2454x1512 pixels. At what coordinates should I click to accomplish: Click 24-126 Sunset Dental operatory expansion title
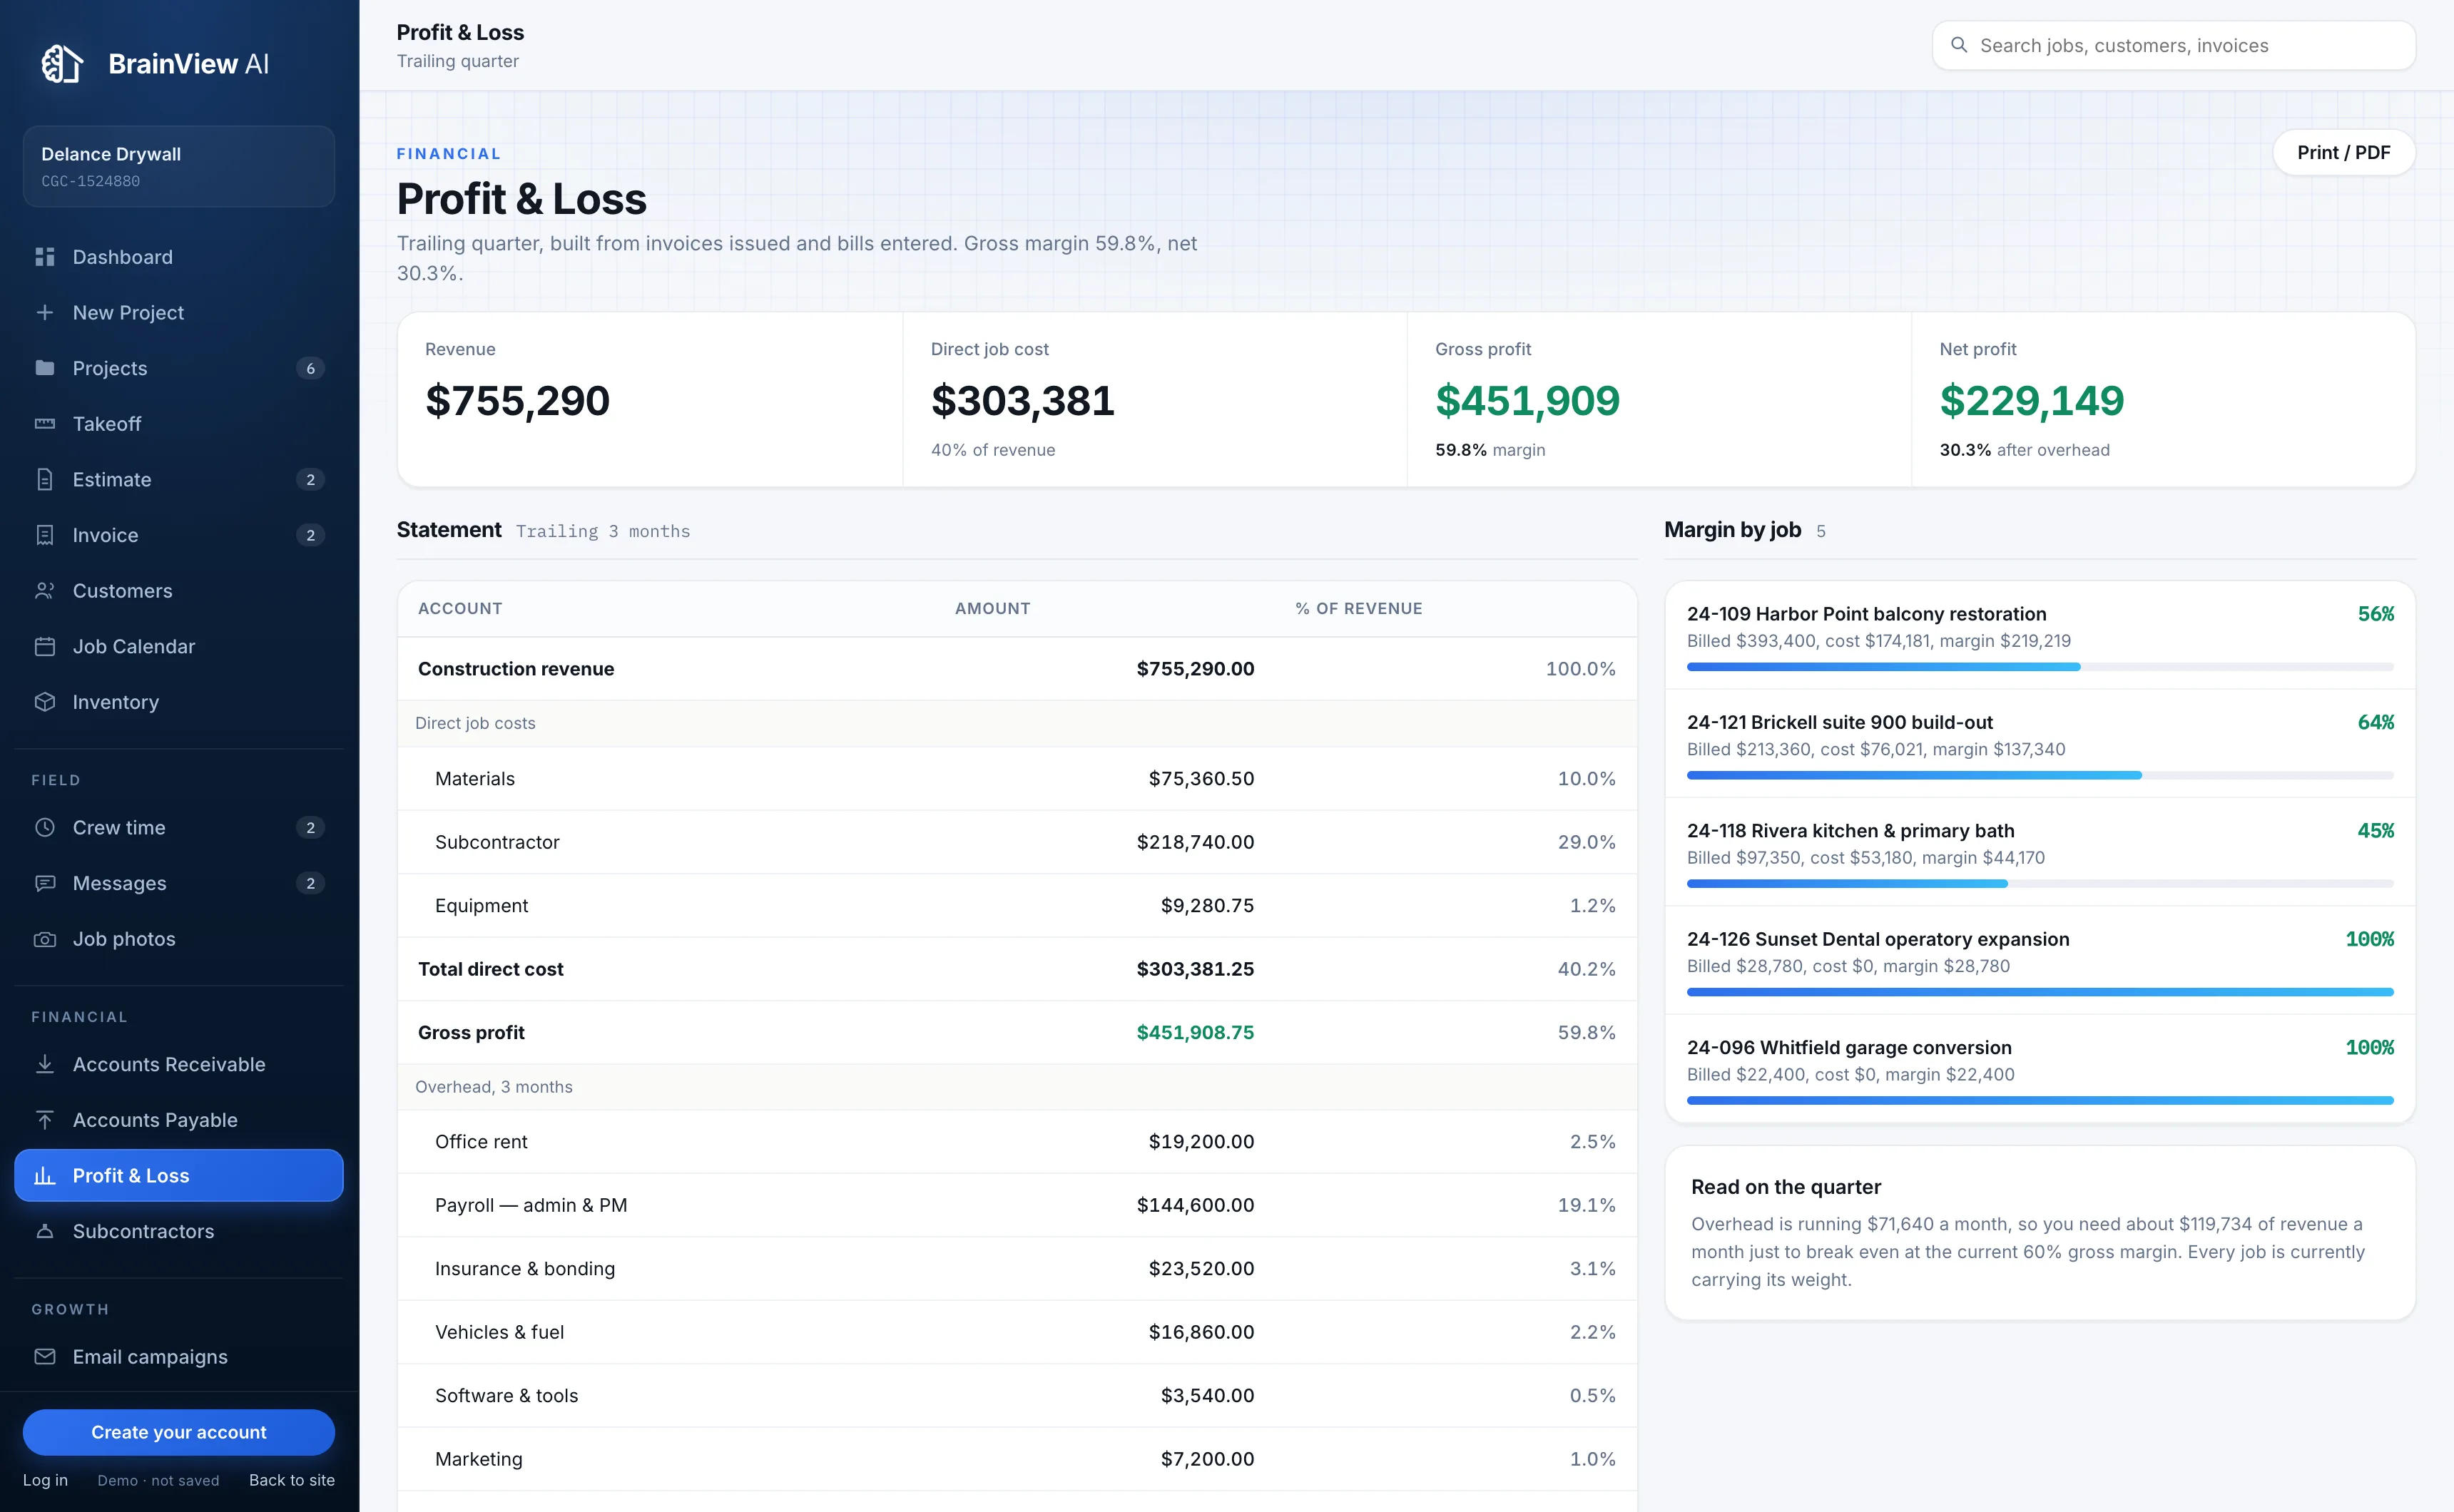[x=1878, y=939]
